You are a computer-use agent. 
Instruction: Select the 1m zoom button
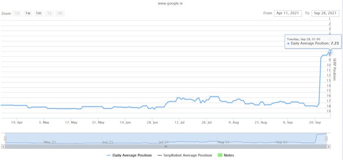pyautogui.click(x=38, y=13)
